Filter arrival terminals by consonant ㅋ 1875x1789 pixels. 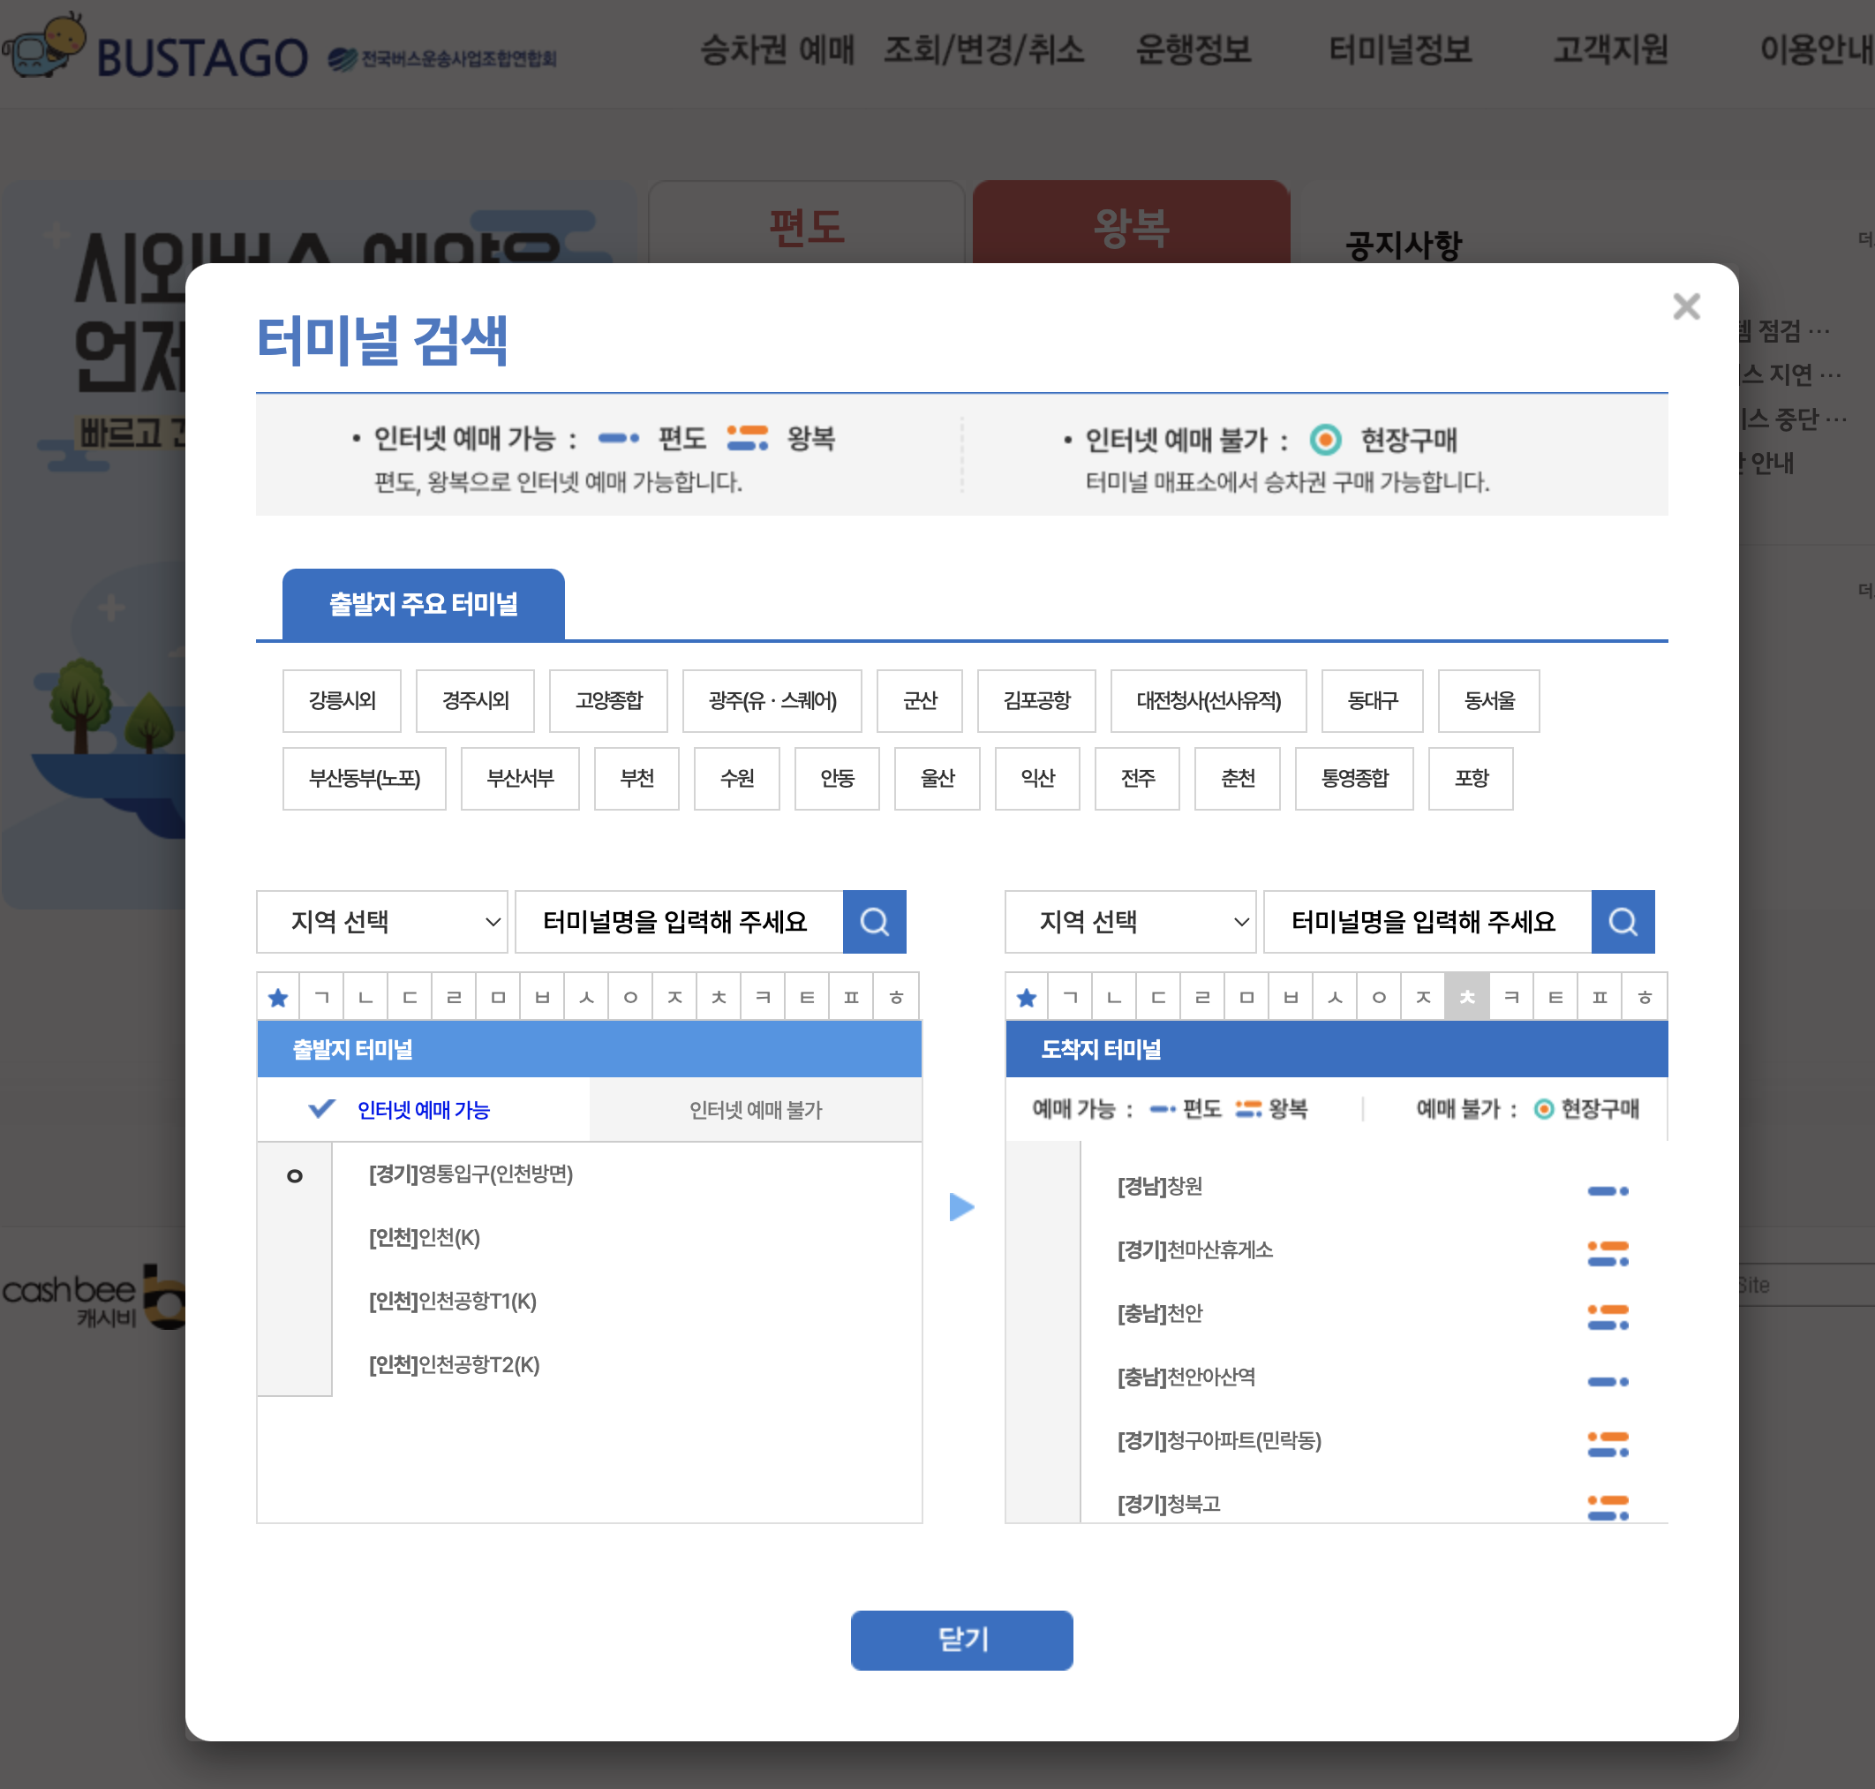(1511, 998)
